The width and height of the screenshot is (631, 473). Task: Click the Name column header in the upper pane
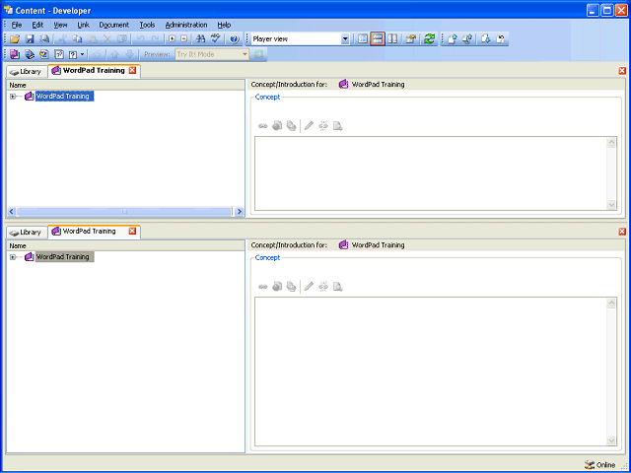click(125, 85)
